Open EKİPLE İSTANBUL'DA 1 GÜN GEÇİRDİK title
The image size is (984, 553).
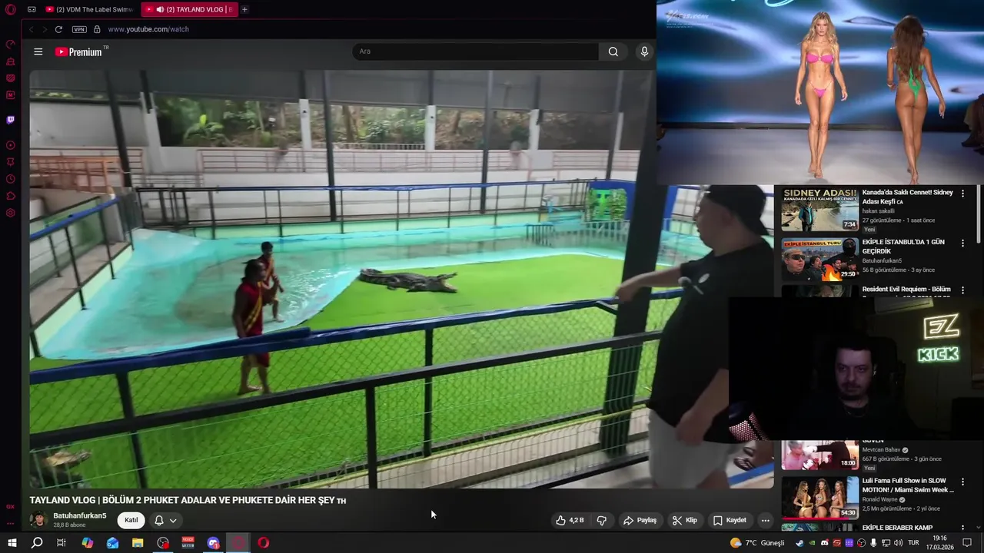(903, 247)
